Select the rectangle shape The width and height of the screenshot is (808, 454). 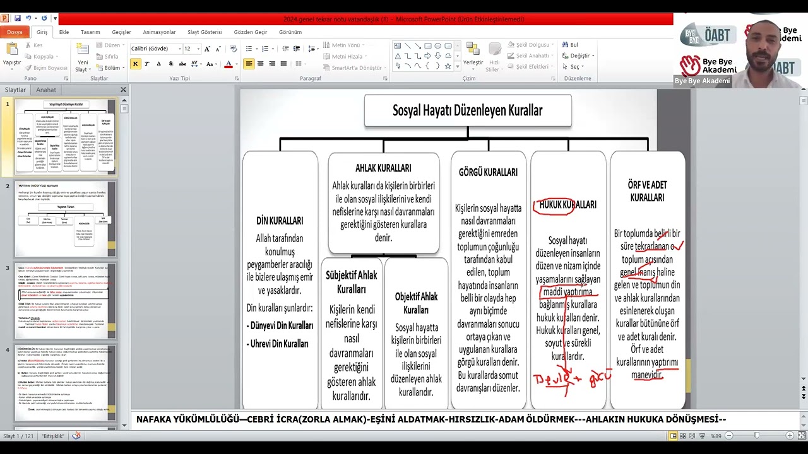pos(428,45)
